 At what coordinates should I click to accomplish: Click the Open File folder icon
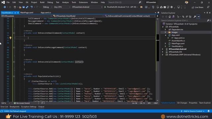(20, 7)
